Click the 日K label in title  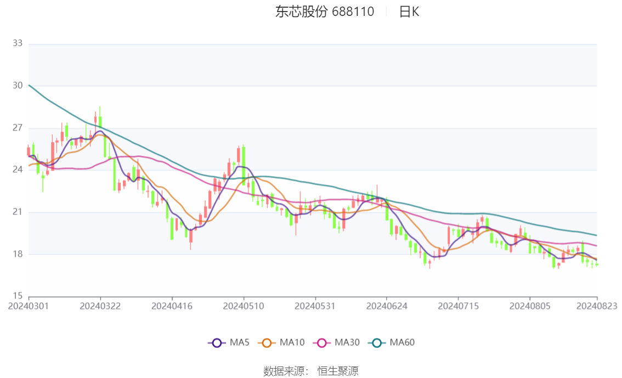click(x=409, y=12)
